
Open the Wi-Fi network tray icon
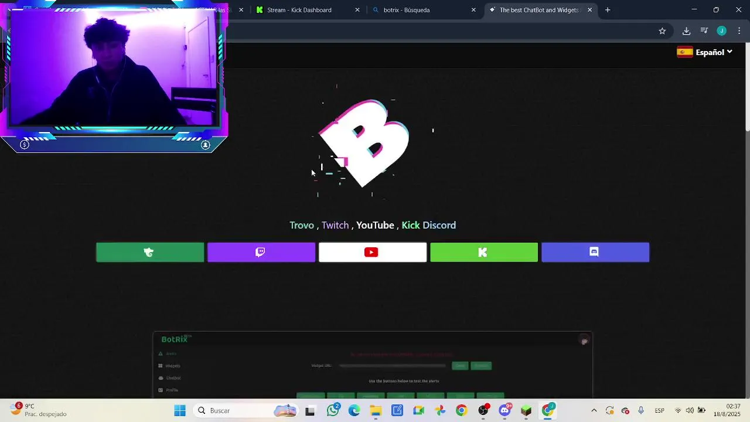click(678, 410)
